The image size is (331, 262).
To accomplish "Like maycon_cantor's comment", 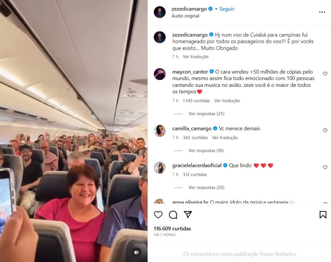I will pos(325,74).
